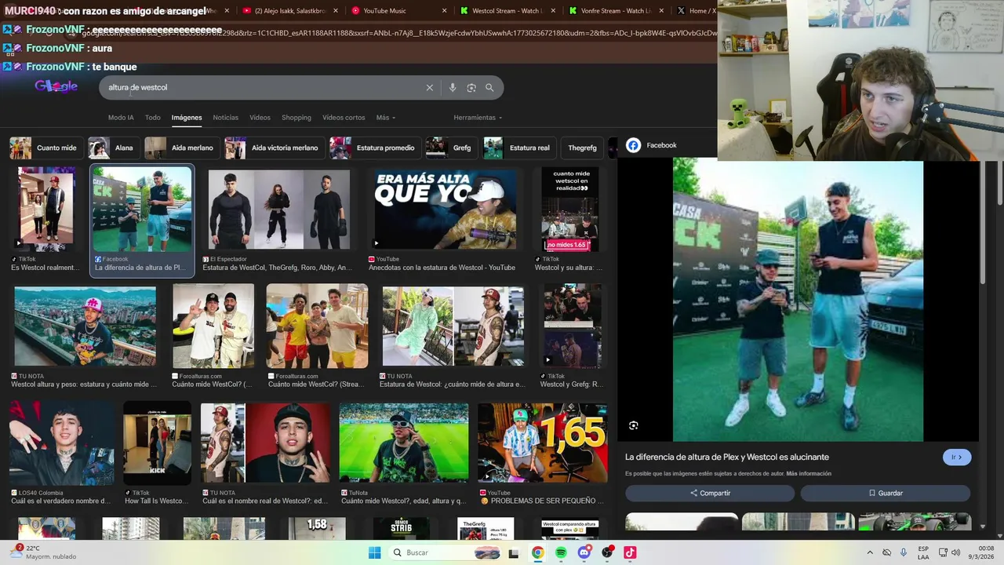Viewport: 1004px width, 565px height.
Task: Open the volume control in the tray
Action: click(955, 552)
